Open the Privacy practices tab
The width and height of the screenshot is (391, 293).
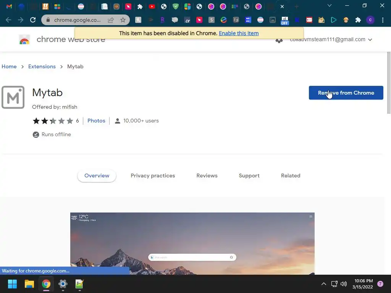pyautogui.click(x=153, y=175)
